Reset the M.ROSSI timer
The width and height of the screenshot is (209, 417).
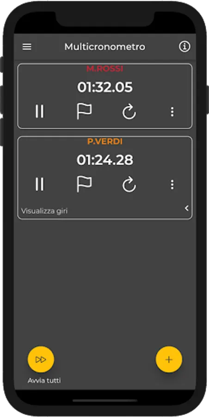pyautogui.click(x=129, y=112)
